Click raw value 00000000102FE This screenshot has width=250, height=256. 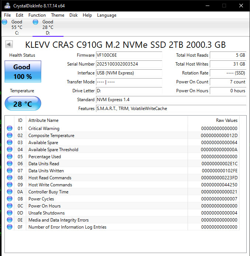[x=220, y=171]
